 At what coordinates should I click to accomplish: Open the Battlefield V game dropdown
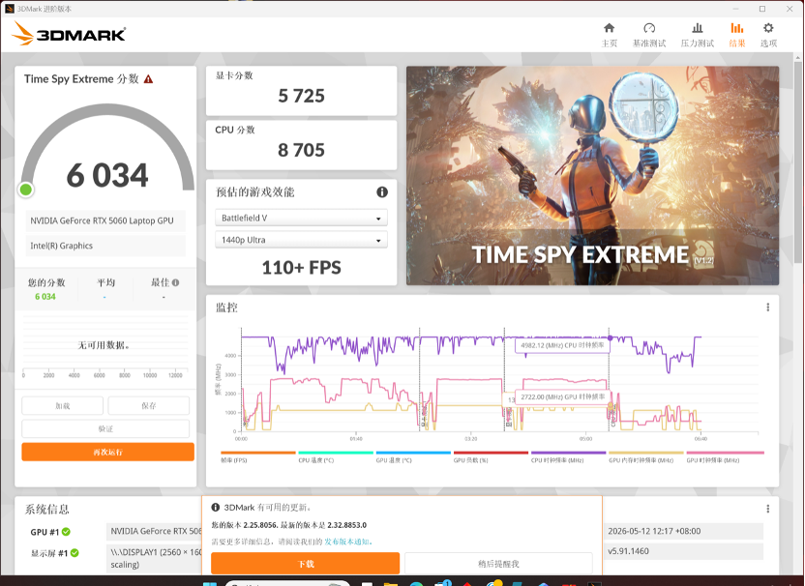click(x=301, y=219)
